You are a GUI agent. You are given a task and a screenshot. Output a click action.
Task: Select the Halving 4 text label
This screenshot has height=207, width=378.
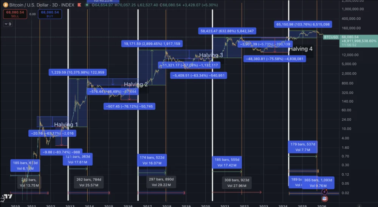pos(301,49)
